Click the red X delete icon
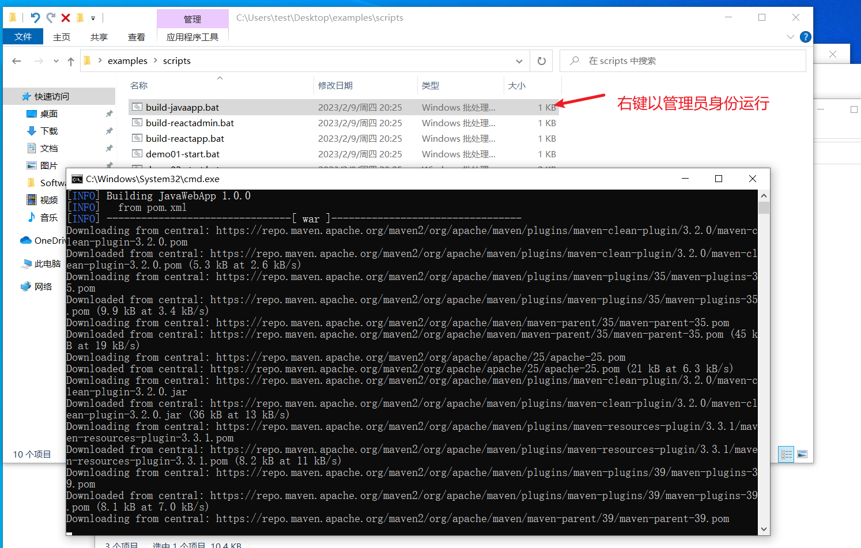This screenshot has width=861, height=548. coord(66,18)
